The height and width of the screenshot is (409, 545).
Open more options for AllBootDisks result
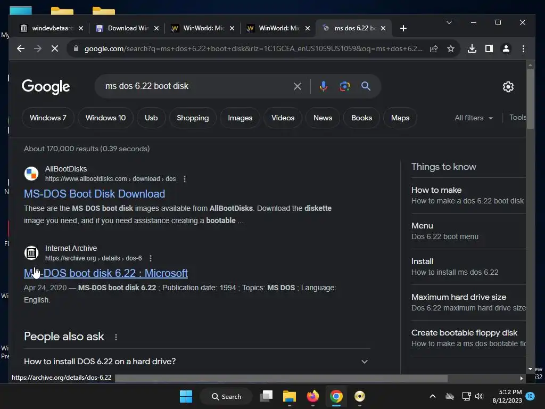[x=185, y=179]
